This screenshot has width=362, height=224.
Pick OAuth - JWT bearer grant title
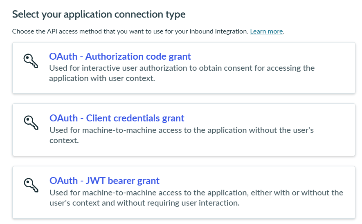pos(104,181)
